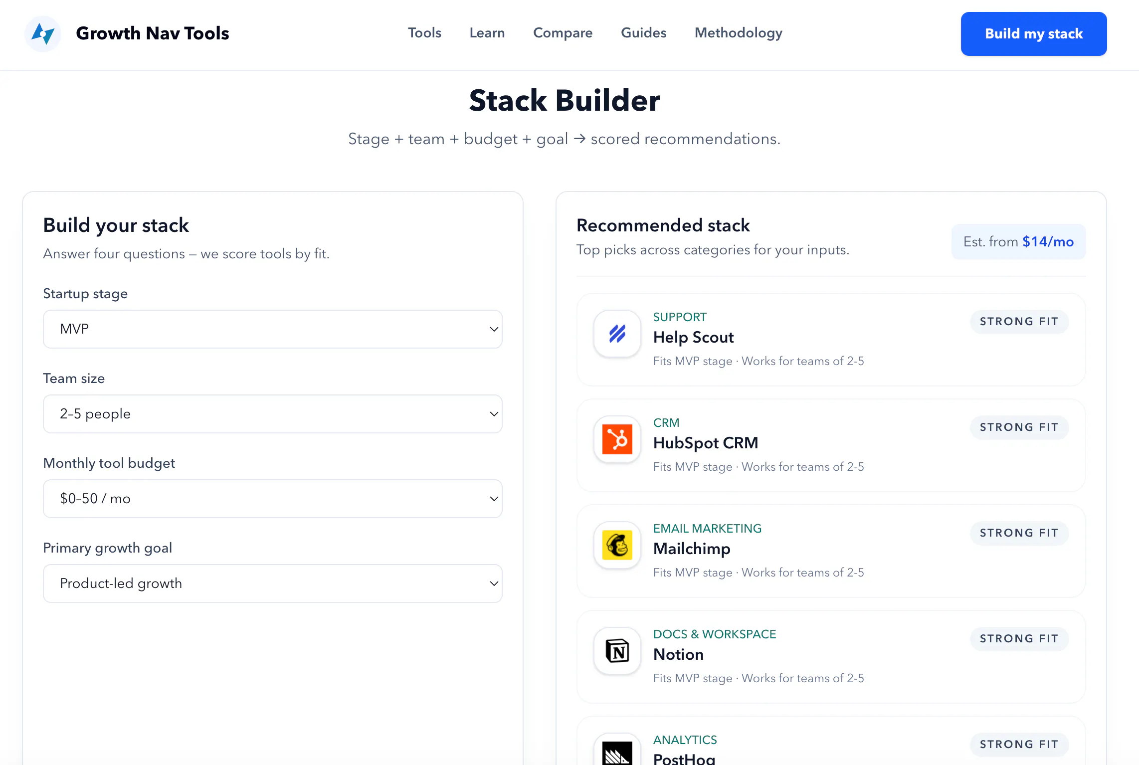
Task: Click the 'scored recommendations' tagline
Action: [x=565, y=139]
